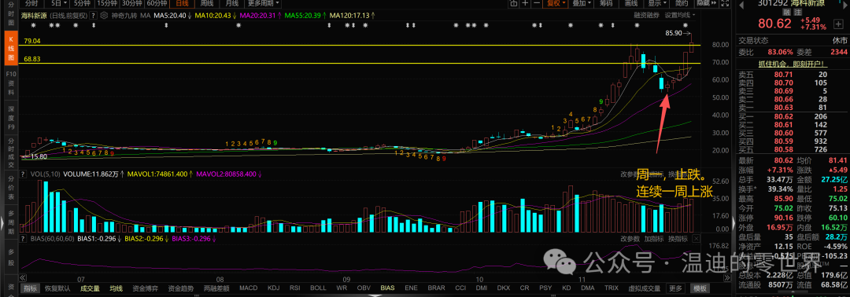Image resolution: width=850 pixels, height=297 pixels.
Task: Select the TRIX indicator
Action: [612, 288]
